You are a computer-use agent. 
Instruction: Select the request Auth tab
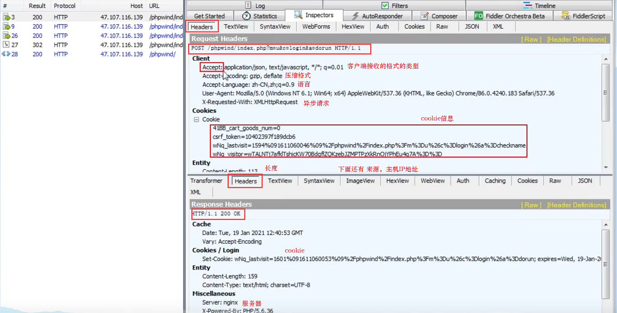click(383, 27)
